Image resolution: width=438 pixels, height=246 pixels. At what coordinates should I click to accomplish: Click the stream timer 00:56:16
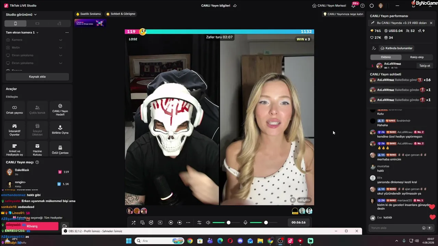click(298, 222)
